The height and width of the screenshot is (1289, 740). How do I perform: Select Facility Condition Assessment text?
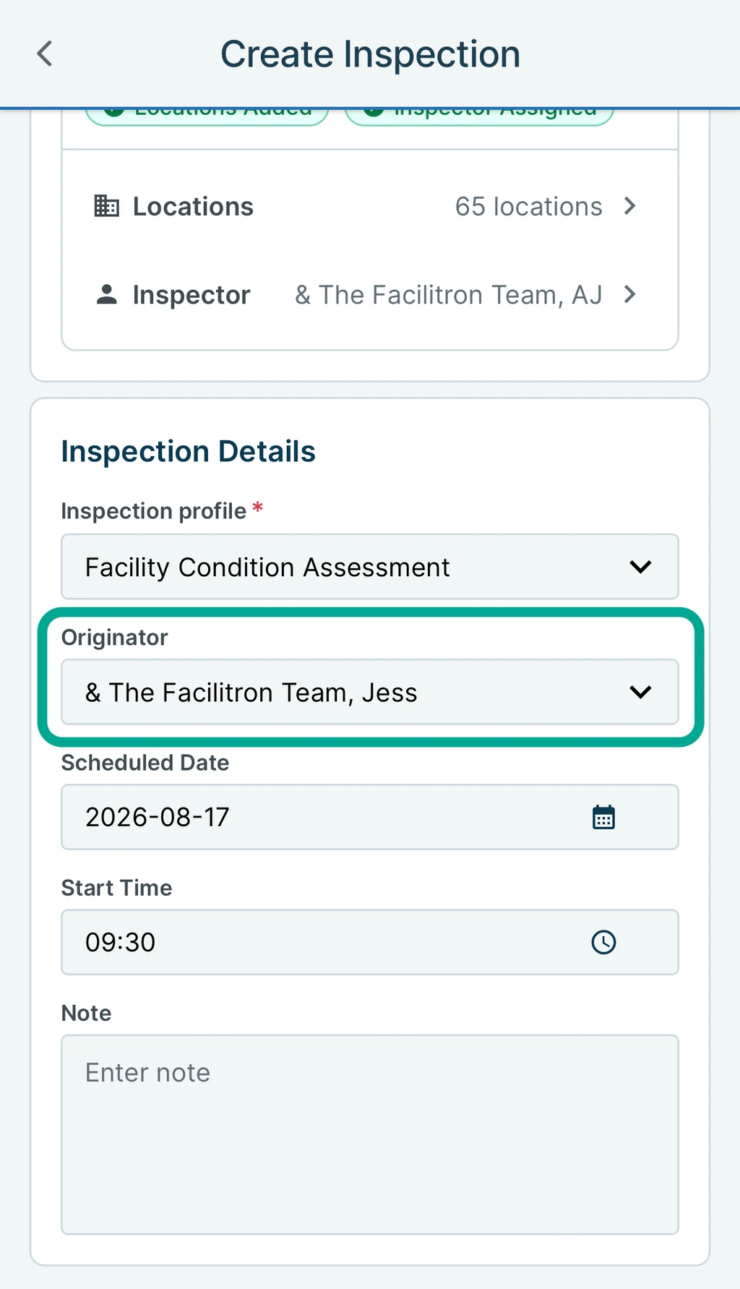(x=267, y=568)
